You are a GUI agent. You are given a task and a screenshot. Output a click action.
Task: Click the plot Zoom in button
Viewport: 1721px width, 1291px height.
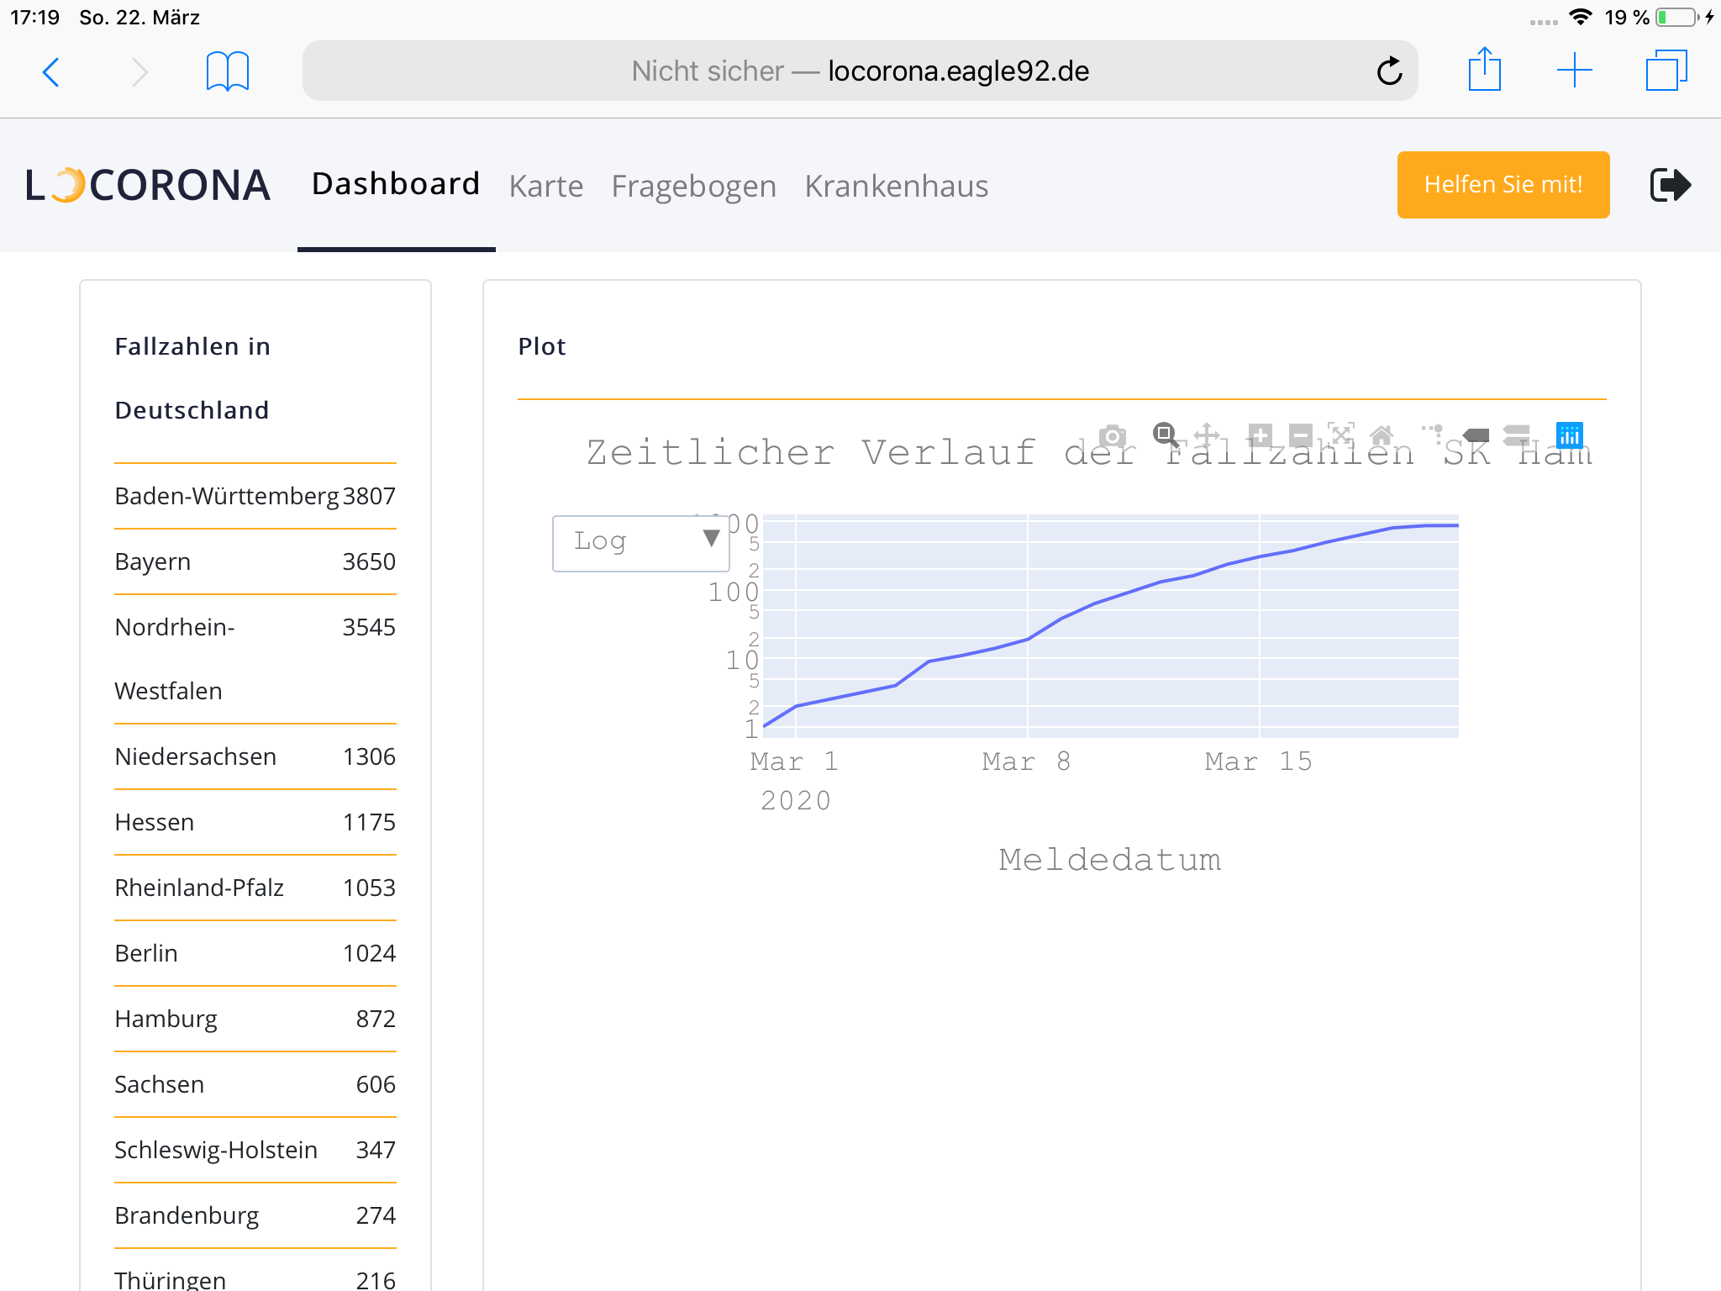pyautogui.click(x=1260, y=435)
